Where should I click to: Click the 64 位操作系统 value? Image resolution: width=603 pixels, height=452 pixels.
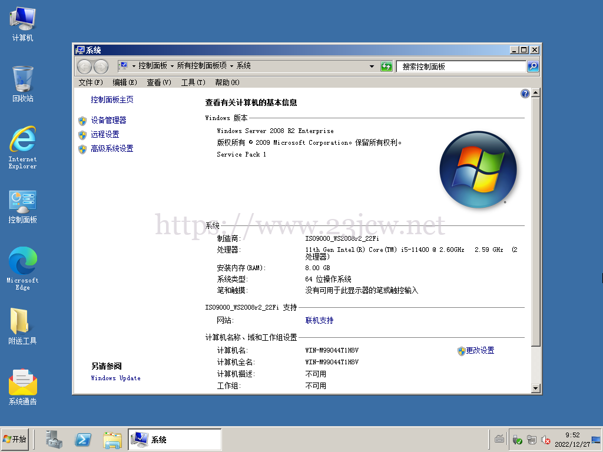pyautogui.click(x=329, y=279)
